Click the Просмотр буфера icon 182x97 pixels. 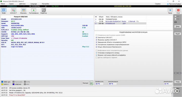point(168,4)
